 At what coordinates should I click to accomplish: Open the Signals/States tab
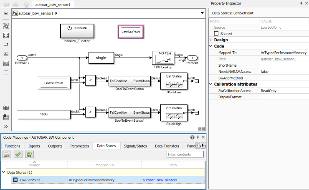(x=135, y=146)
